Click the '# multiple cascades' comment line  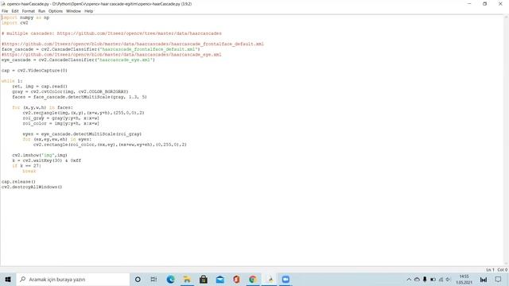[111, 33]
